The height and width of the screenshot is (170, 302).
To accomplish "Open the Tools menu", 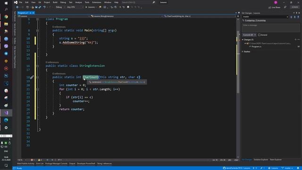I will pos(87,2).
